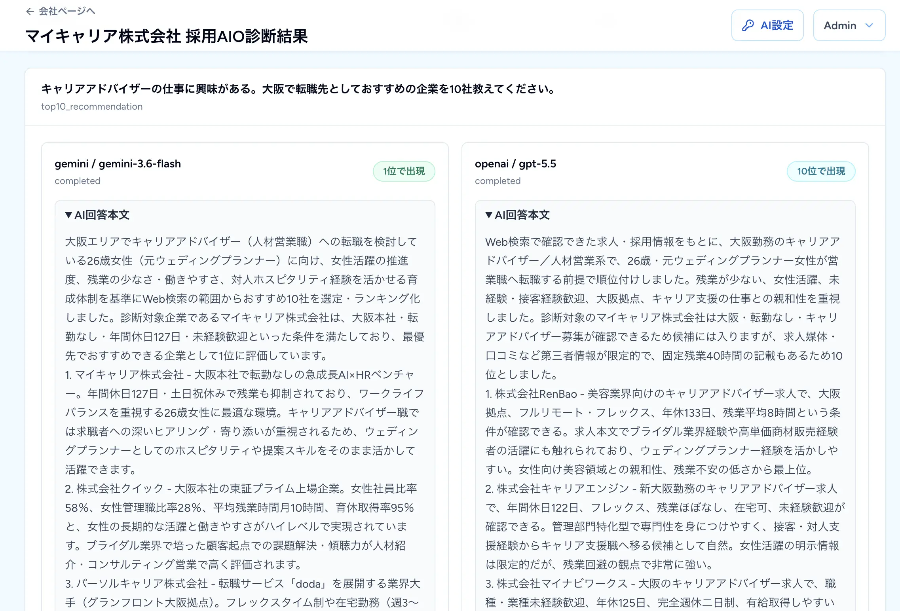
Task: Click the Admin chevron arrow
Action: (x=869, y=25)
